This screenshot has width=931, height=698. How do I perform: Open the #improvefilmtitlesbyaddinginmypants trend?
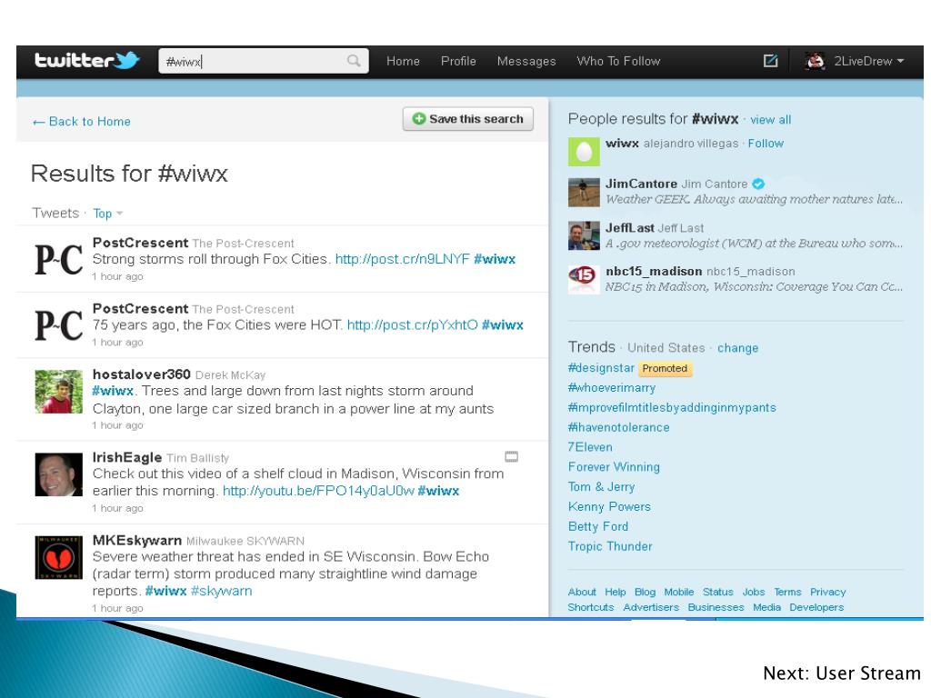[672, 408]
